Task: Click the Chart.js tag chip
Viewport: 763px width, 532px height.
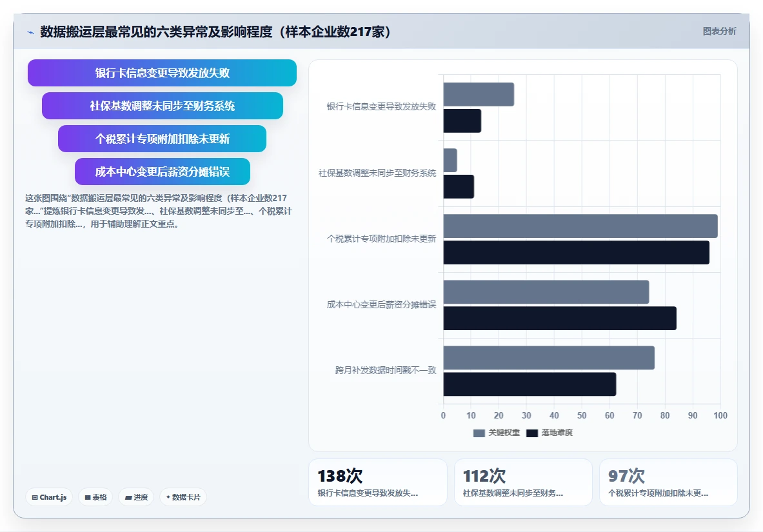Action: 49,497
